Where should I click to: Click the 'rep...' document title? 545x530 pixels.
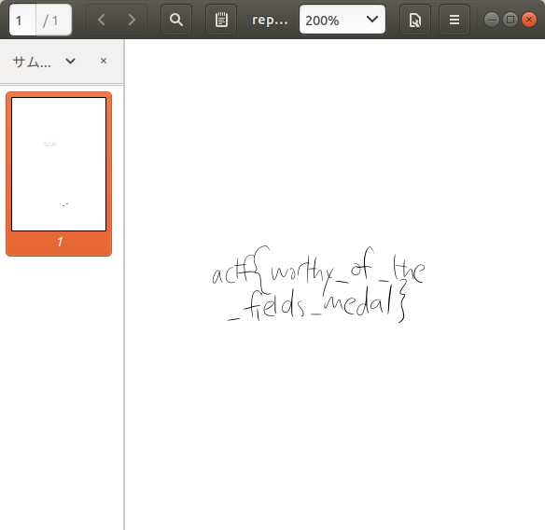270,21
